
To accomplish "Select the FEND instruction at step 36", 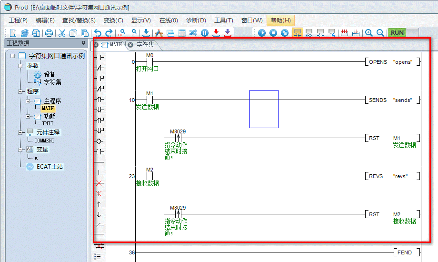I will 407,252.
